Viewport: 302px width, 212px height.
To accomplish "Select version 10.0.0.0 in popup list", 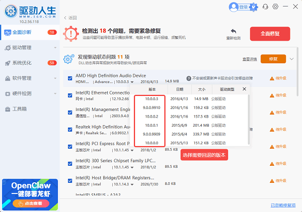I will pos(152,143).
